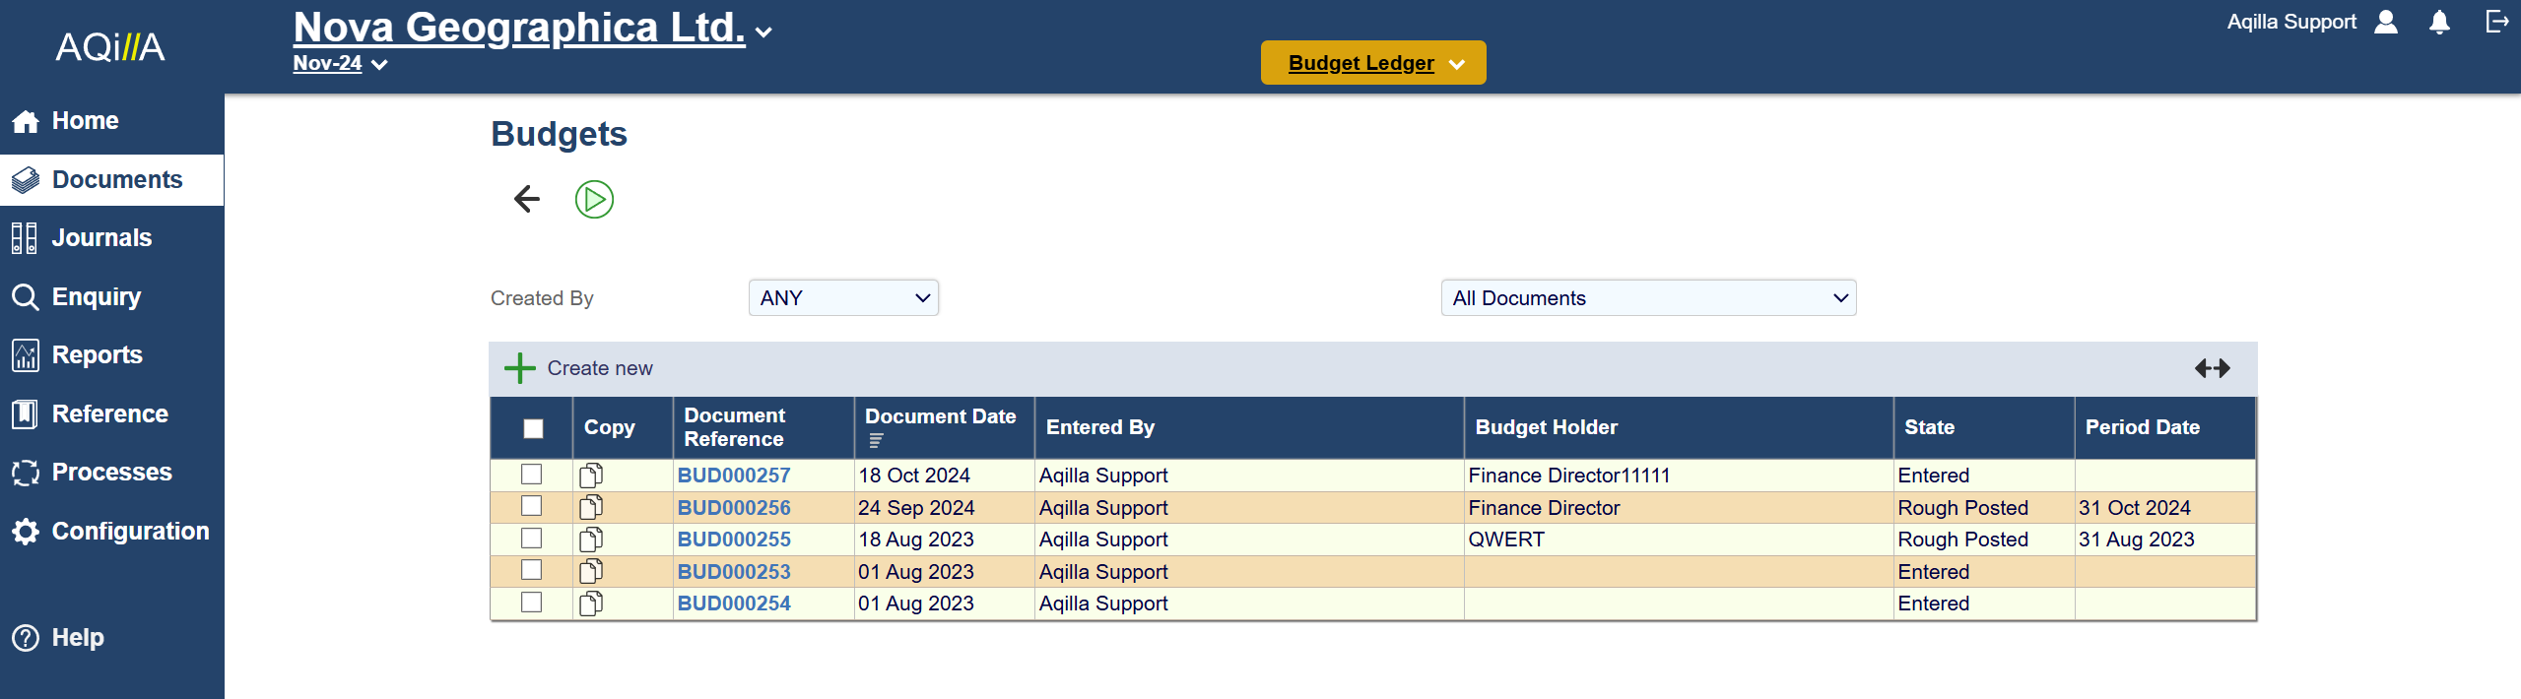Expand the All Documents filter dropdown

[x=1648, y=298]
